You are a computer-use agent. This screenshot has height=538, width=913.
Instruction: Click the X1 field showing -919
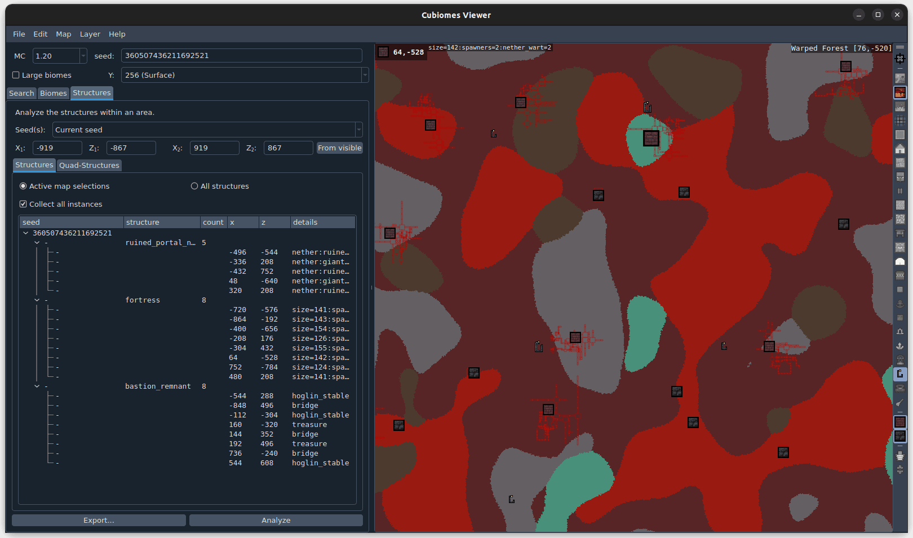[x=57, y=148]
